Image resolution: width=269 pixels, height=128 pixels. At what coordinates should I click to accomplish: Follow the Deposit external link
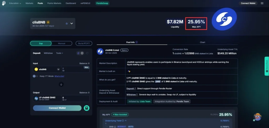click(131, 88)
